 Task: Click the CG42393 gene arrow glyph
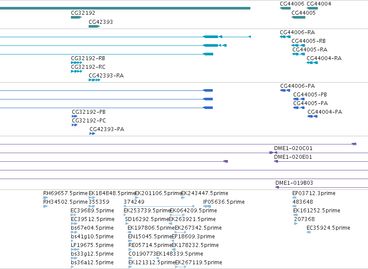94,26
